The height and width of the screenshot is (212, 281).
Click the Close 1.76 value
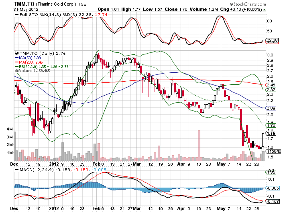176,9
